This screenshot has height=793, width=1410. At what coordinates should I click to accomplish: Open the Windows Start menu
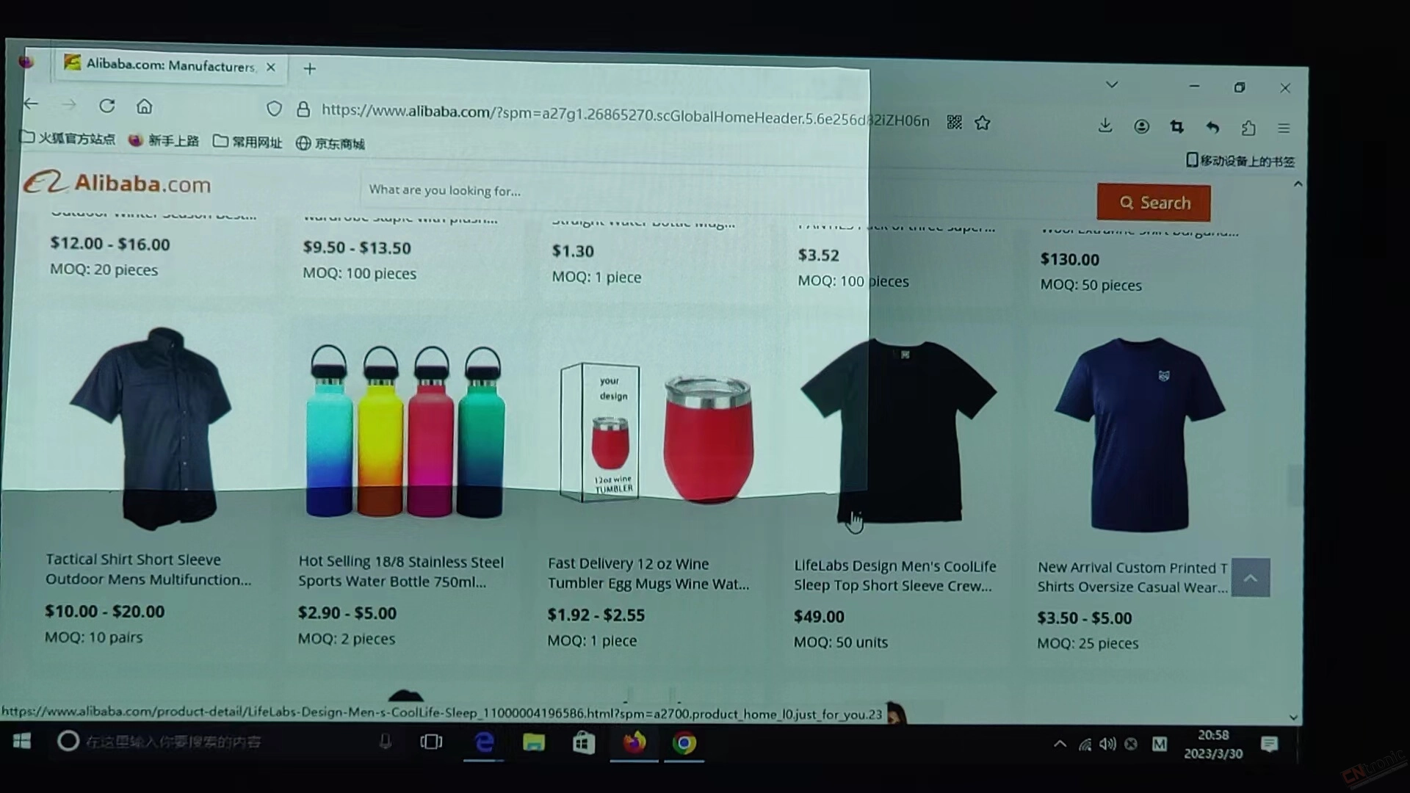(x=22, y=742)
